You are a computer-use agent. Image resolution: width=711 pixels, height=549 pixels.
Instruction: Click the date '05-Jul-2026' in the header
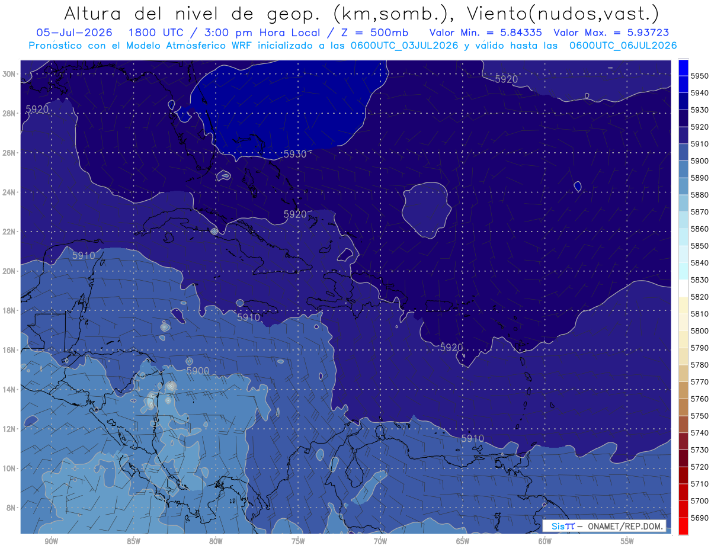point(76,33)
